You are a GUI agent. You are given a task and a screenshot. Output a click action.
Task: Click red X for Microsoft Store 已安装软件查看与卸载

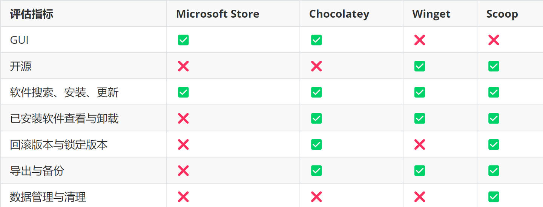183,118
